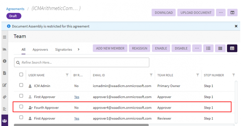Click the Disable button
This screenshot has height=126, width=241.
pyautogui.click(x=181, y=48)
